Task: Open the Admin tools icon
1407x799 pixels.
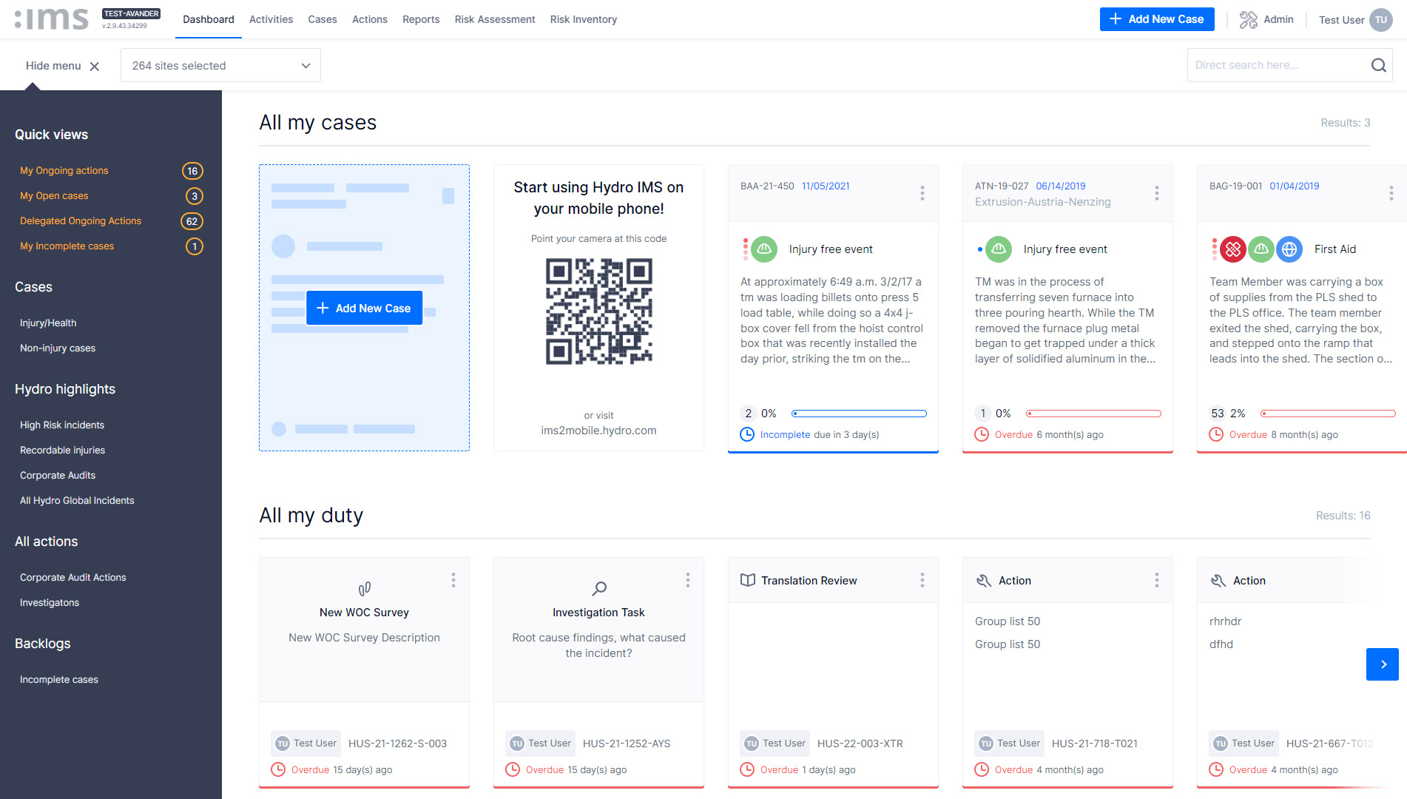Action: (x=1248, y=20)
